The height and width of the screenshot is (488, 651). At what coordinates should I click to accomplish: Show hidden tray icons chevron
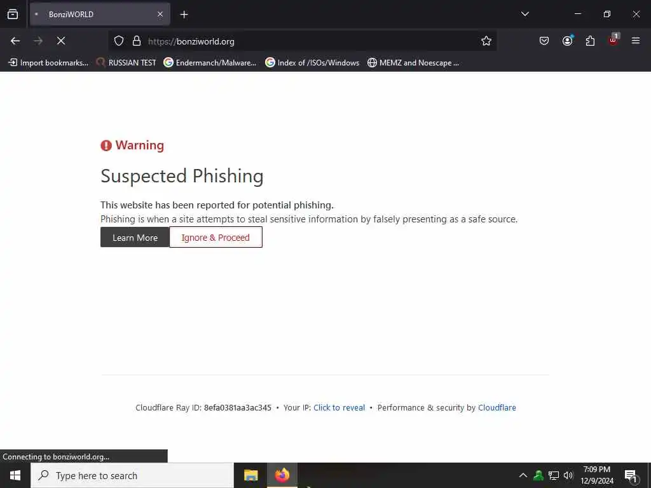tap(523, 475)
